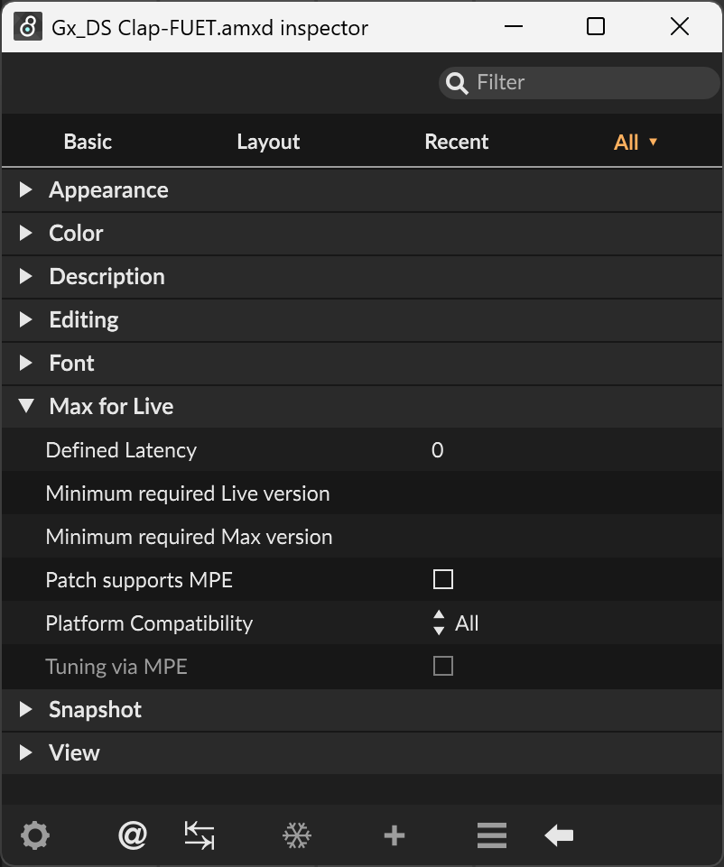Viewport: 724px width, 867px height.
Task: Enable the Patch supports MPE checkbox
Action: [443, 579]
